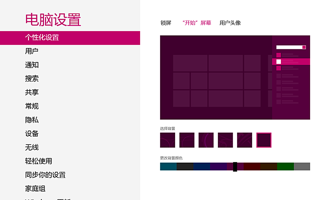Open the 无线 settings category
Image resolution: width=320 pixels, height=200 pixels.
31,147
